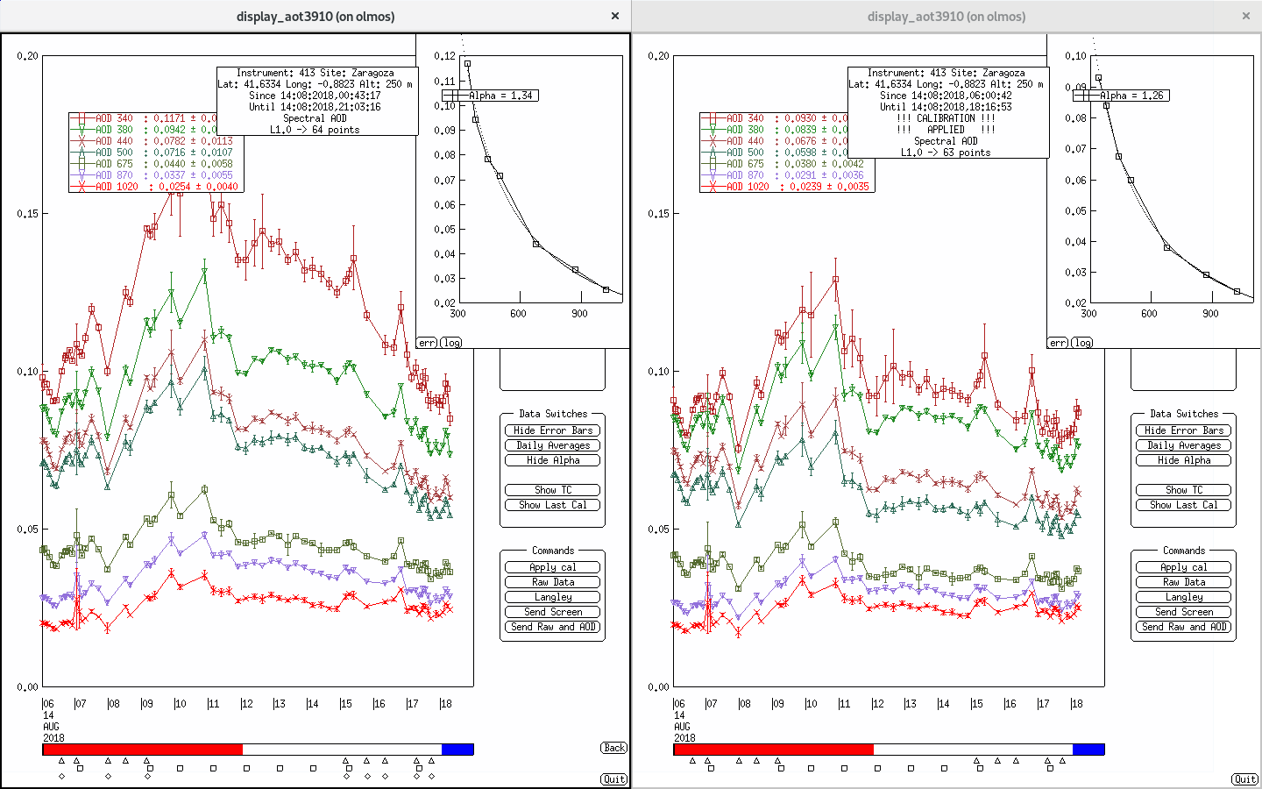1262x789 pixels.
Task: Click Quit in right window
Action: (x=1245, y=779)
